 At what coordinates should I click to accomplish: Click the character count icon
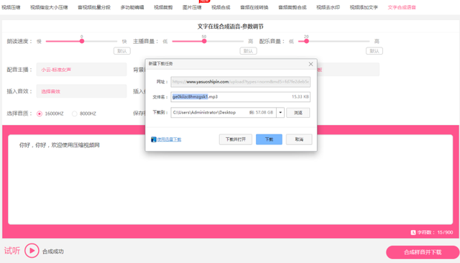pyautogui.click(x=413, y=233)
